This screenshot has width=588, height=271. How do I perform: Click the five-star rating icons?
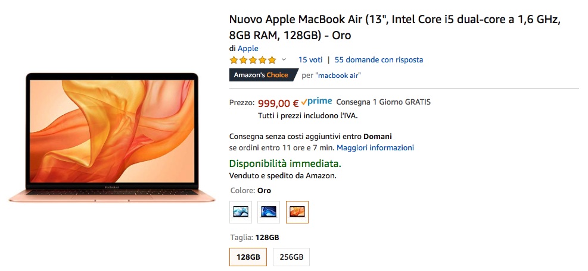(x=253, y=60)
